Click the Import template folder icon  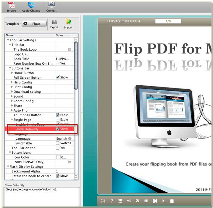tap(68, 22)
